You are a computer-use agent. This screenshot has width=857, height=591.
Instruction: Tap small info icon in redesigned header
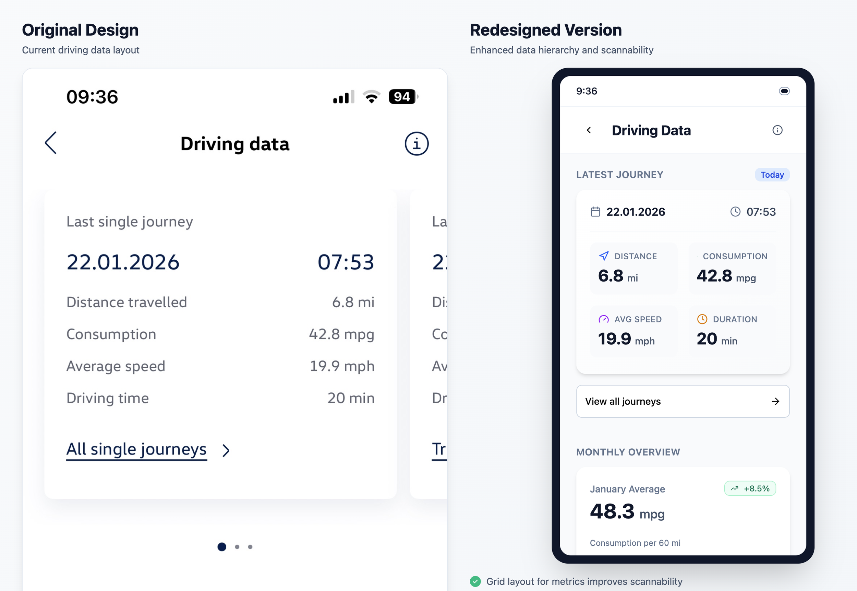click(x=777, y=130)
